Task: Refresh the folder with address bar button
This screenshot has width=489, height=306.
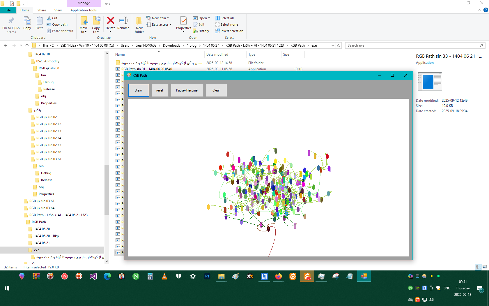Action: [x=339, y=45]
